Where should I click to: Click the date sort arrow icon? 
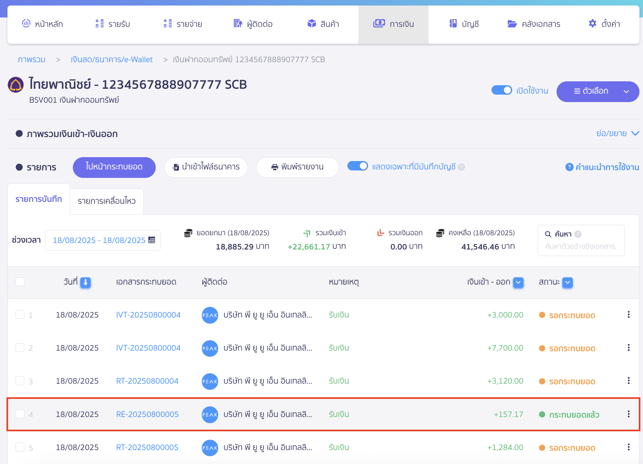click(x=85, y=282)
